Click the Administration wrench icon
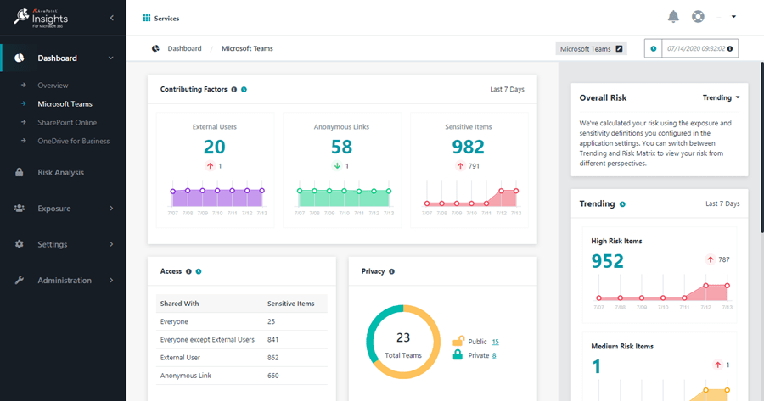 coord(19,281)
